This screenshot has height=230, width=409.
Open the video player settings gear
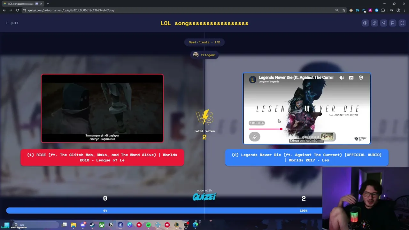coord(361,78)
